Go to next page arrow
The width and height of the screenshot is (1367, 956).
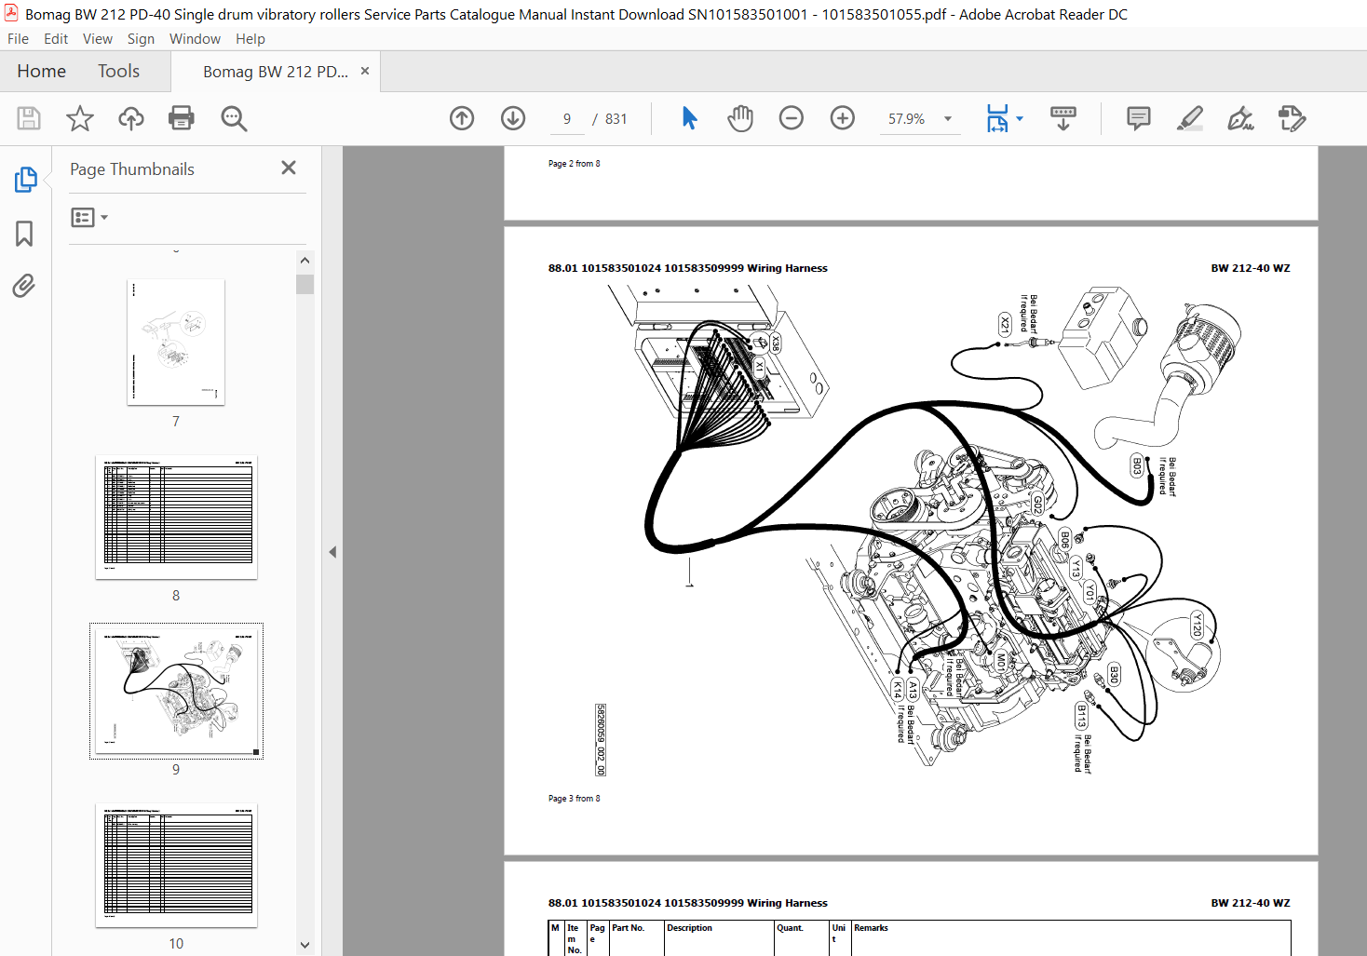[513, 118]
